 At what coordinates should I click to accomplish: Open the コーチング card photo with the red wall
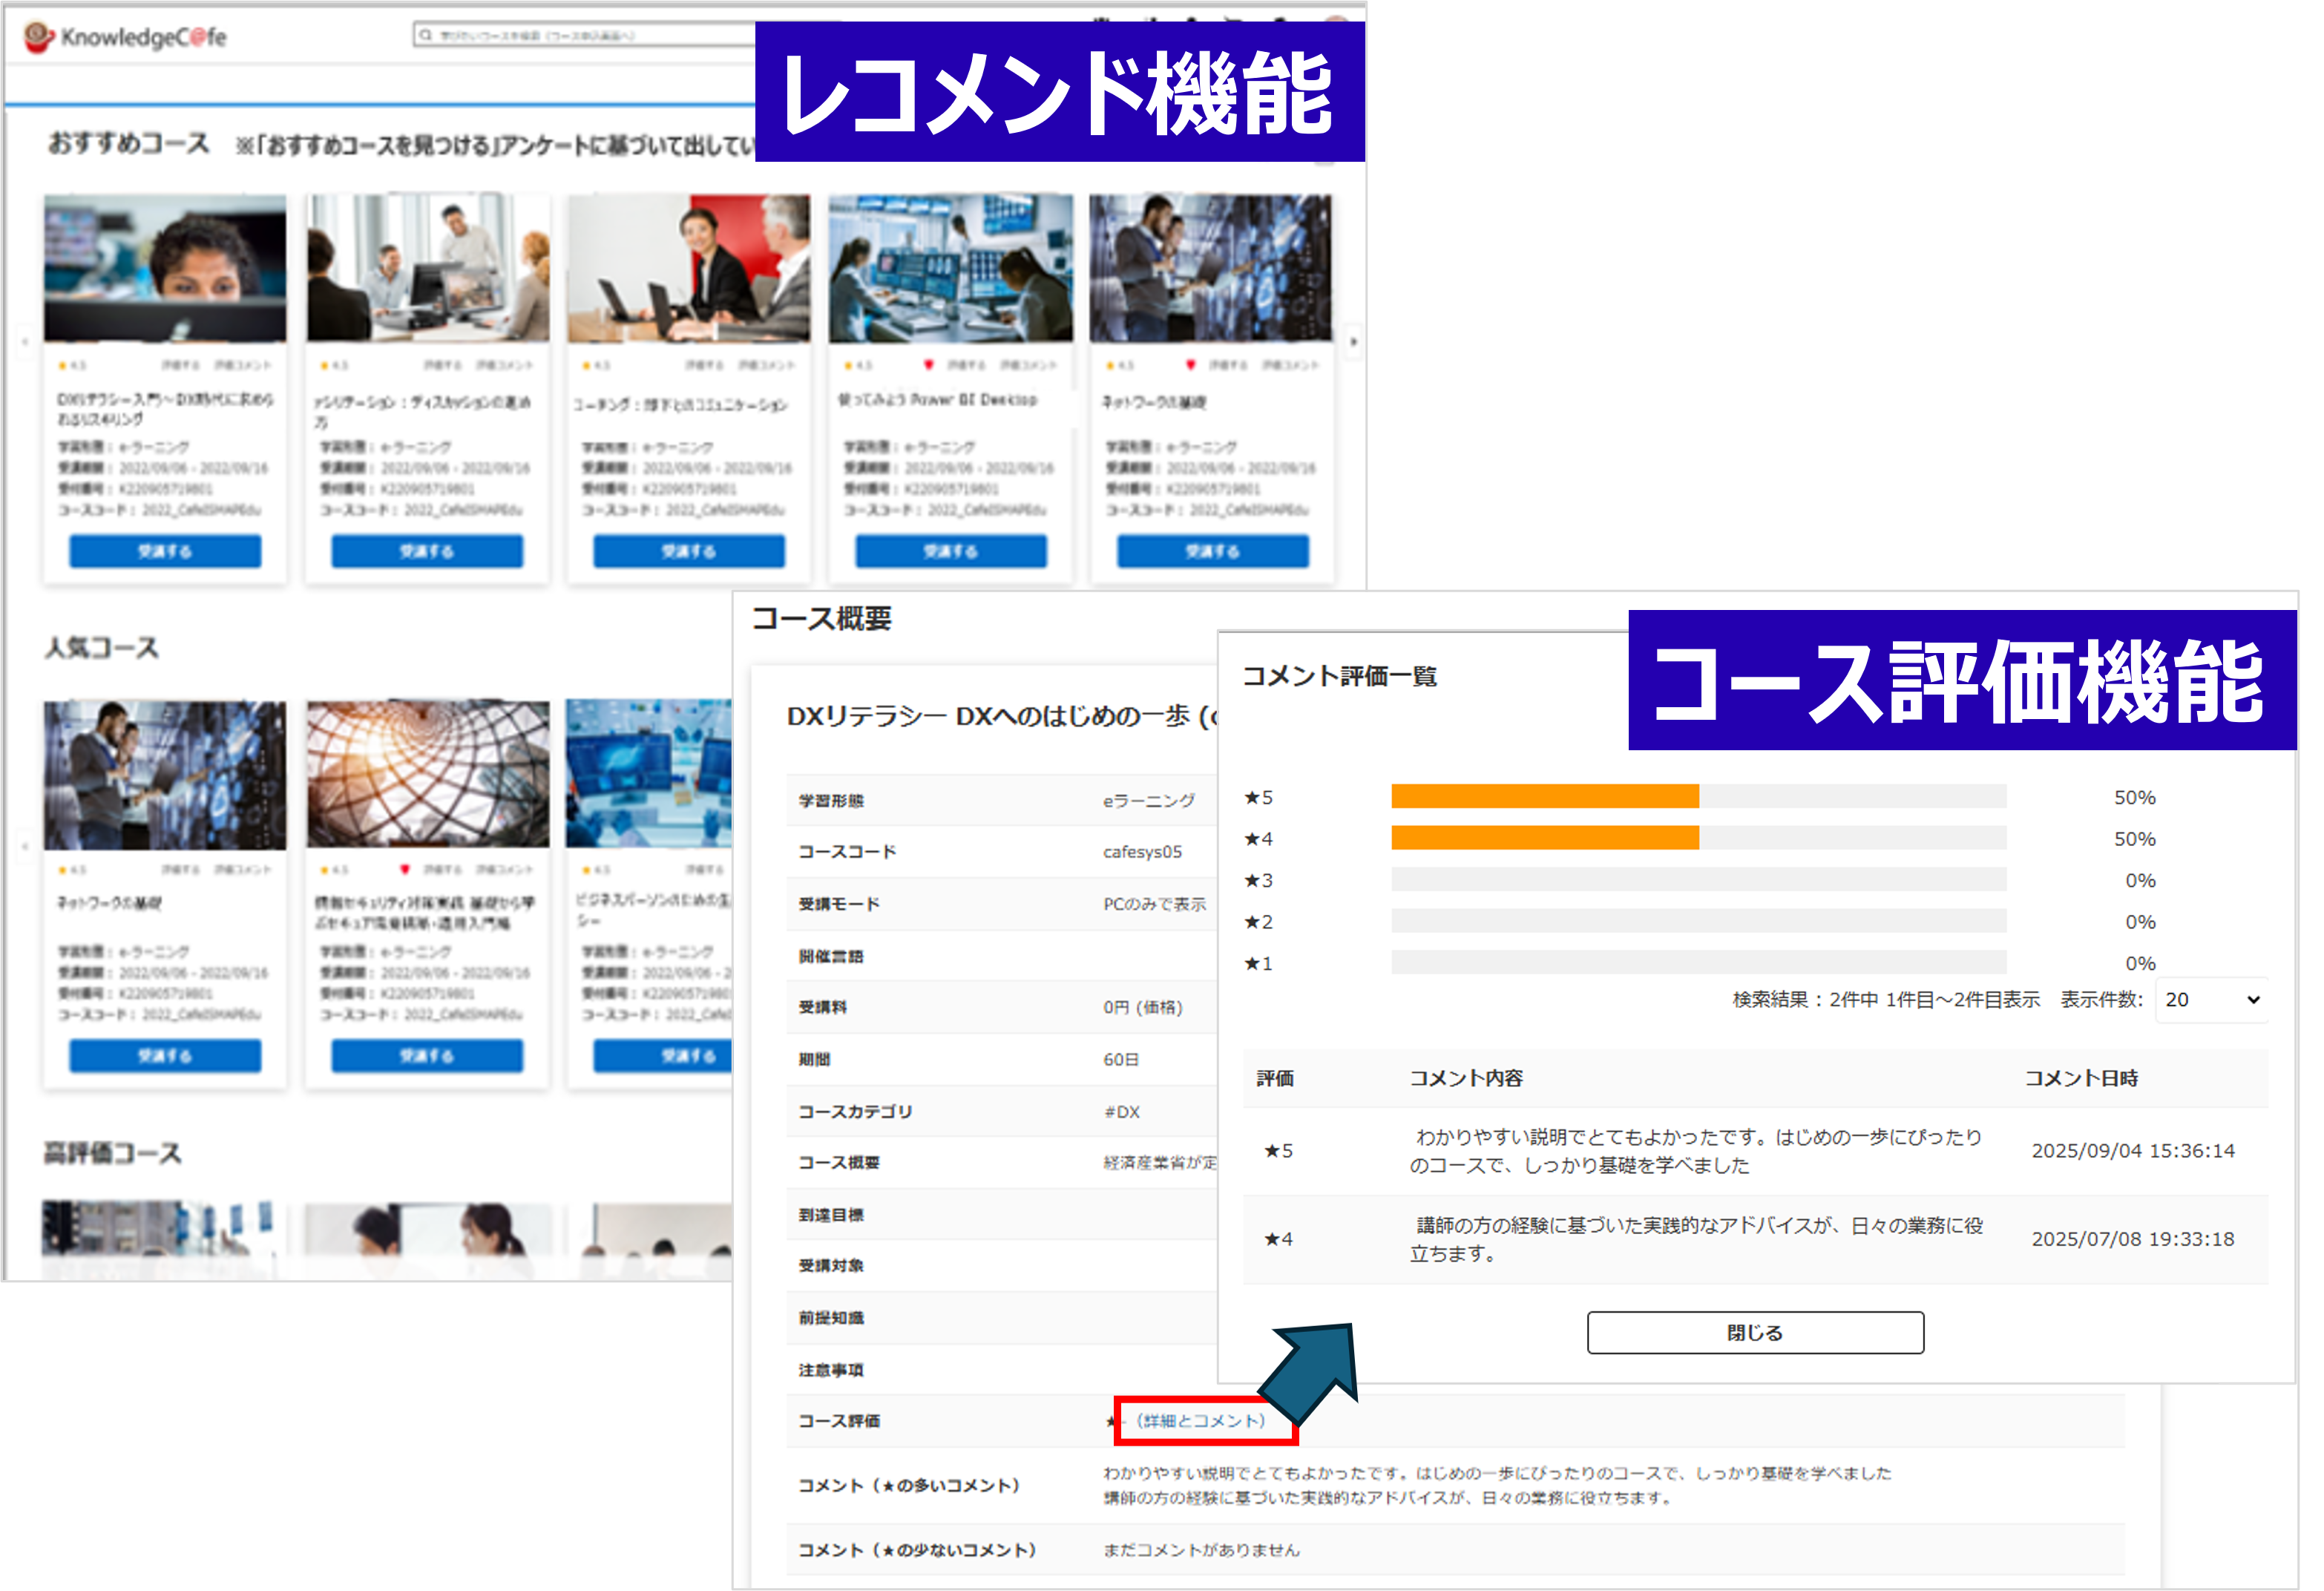coord(689,268)
